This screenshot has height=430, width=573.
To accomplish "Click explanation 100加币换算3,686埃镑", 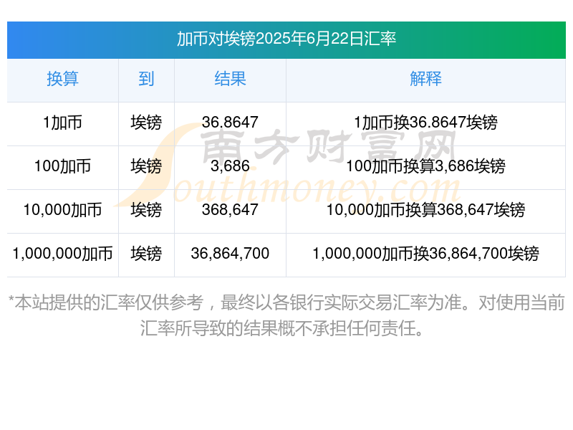I will [x=425, y=166].
